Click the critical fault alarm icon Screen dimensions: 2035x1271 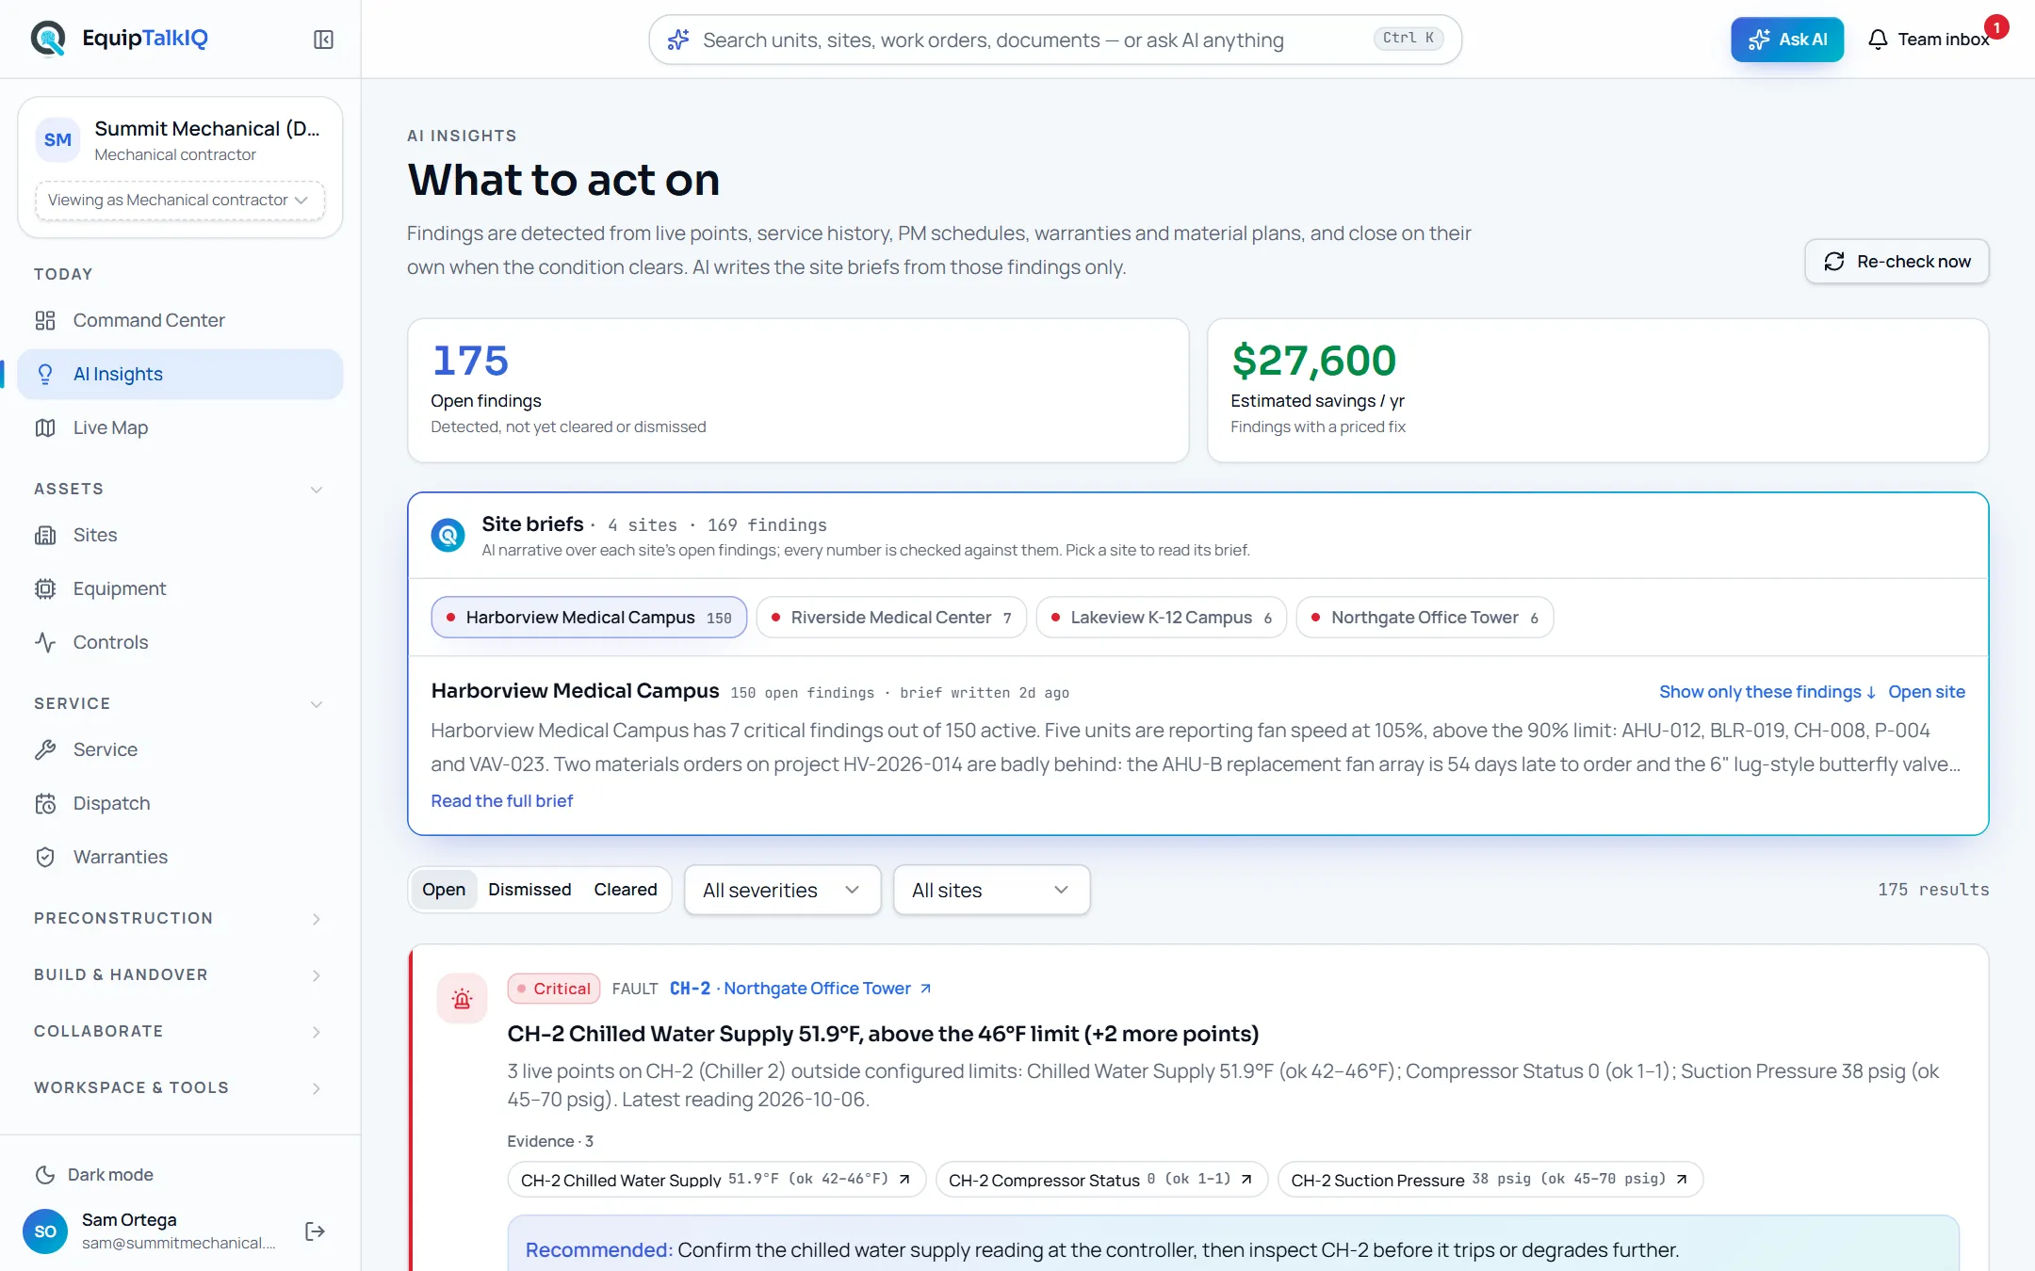tap(462, 999)
